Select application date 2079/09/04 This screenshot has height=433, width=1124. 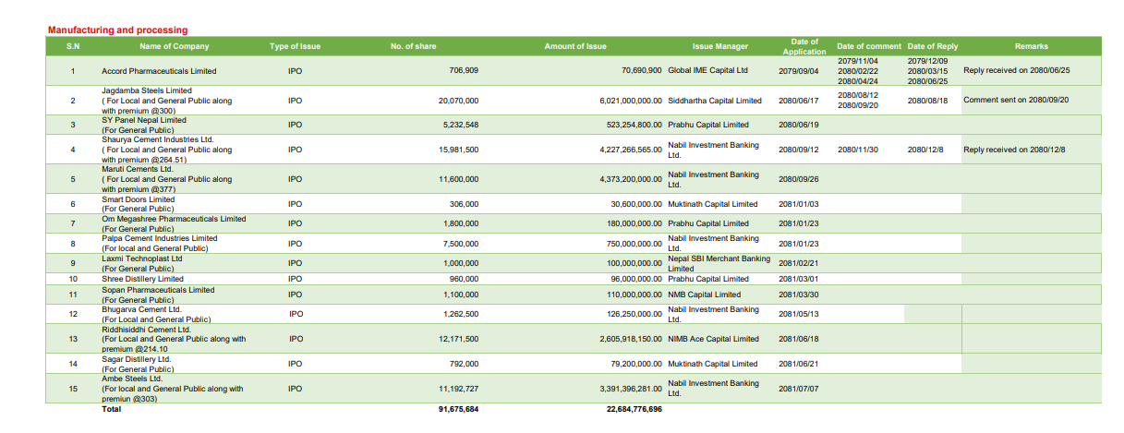click(x=799, y=70)
